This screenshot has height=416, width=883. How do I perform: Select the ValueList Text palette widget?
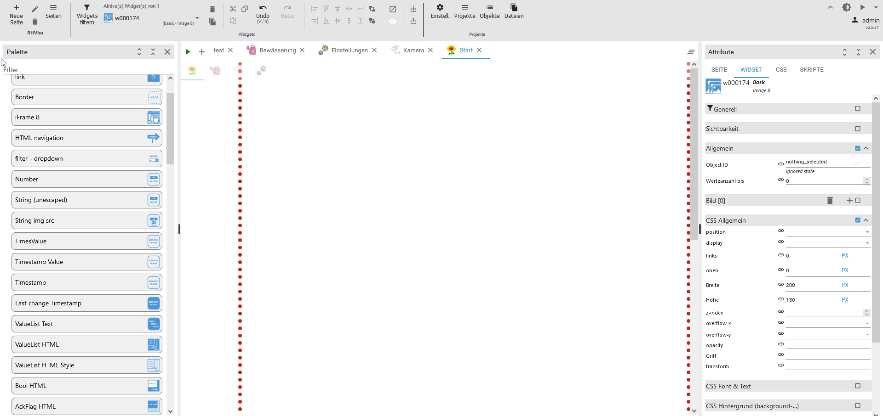point(86,324)
